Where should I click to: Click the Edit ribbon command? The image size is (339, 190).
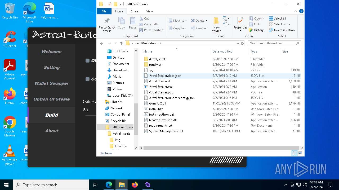[x=254, y=24]
